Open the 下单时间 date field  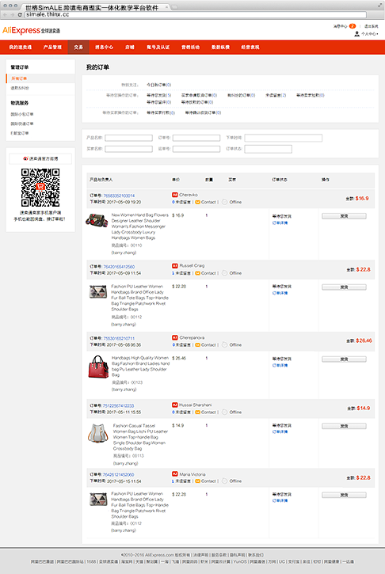(283, 138)
